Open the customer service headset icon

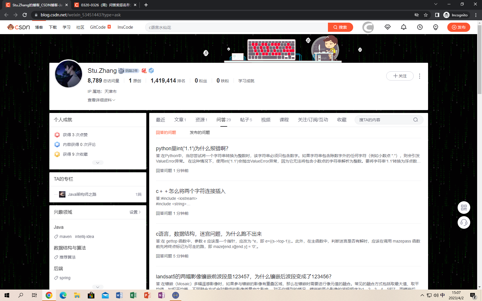[x=464, y=222]
